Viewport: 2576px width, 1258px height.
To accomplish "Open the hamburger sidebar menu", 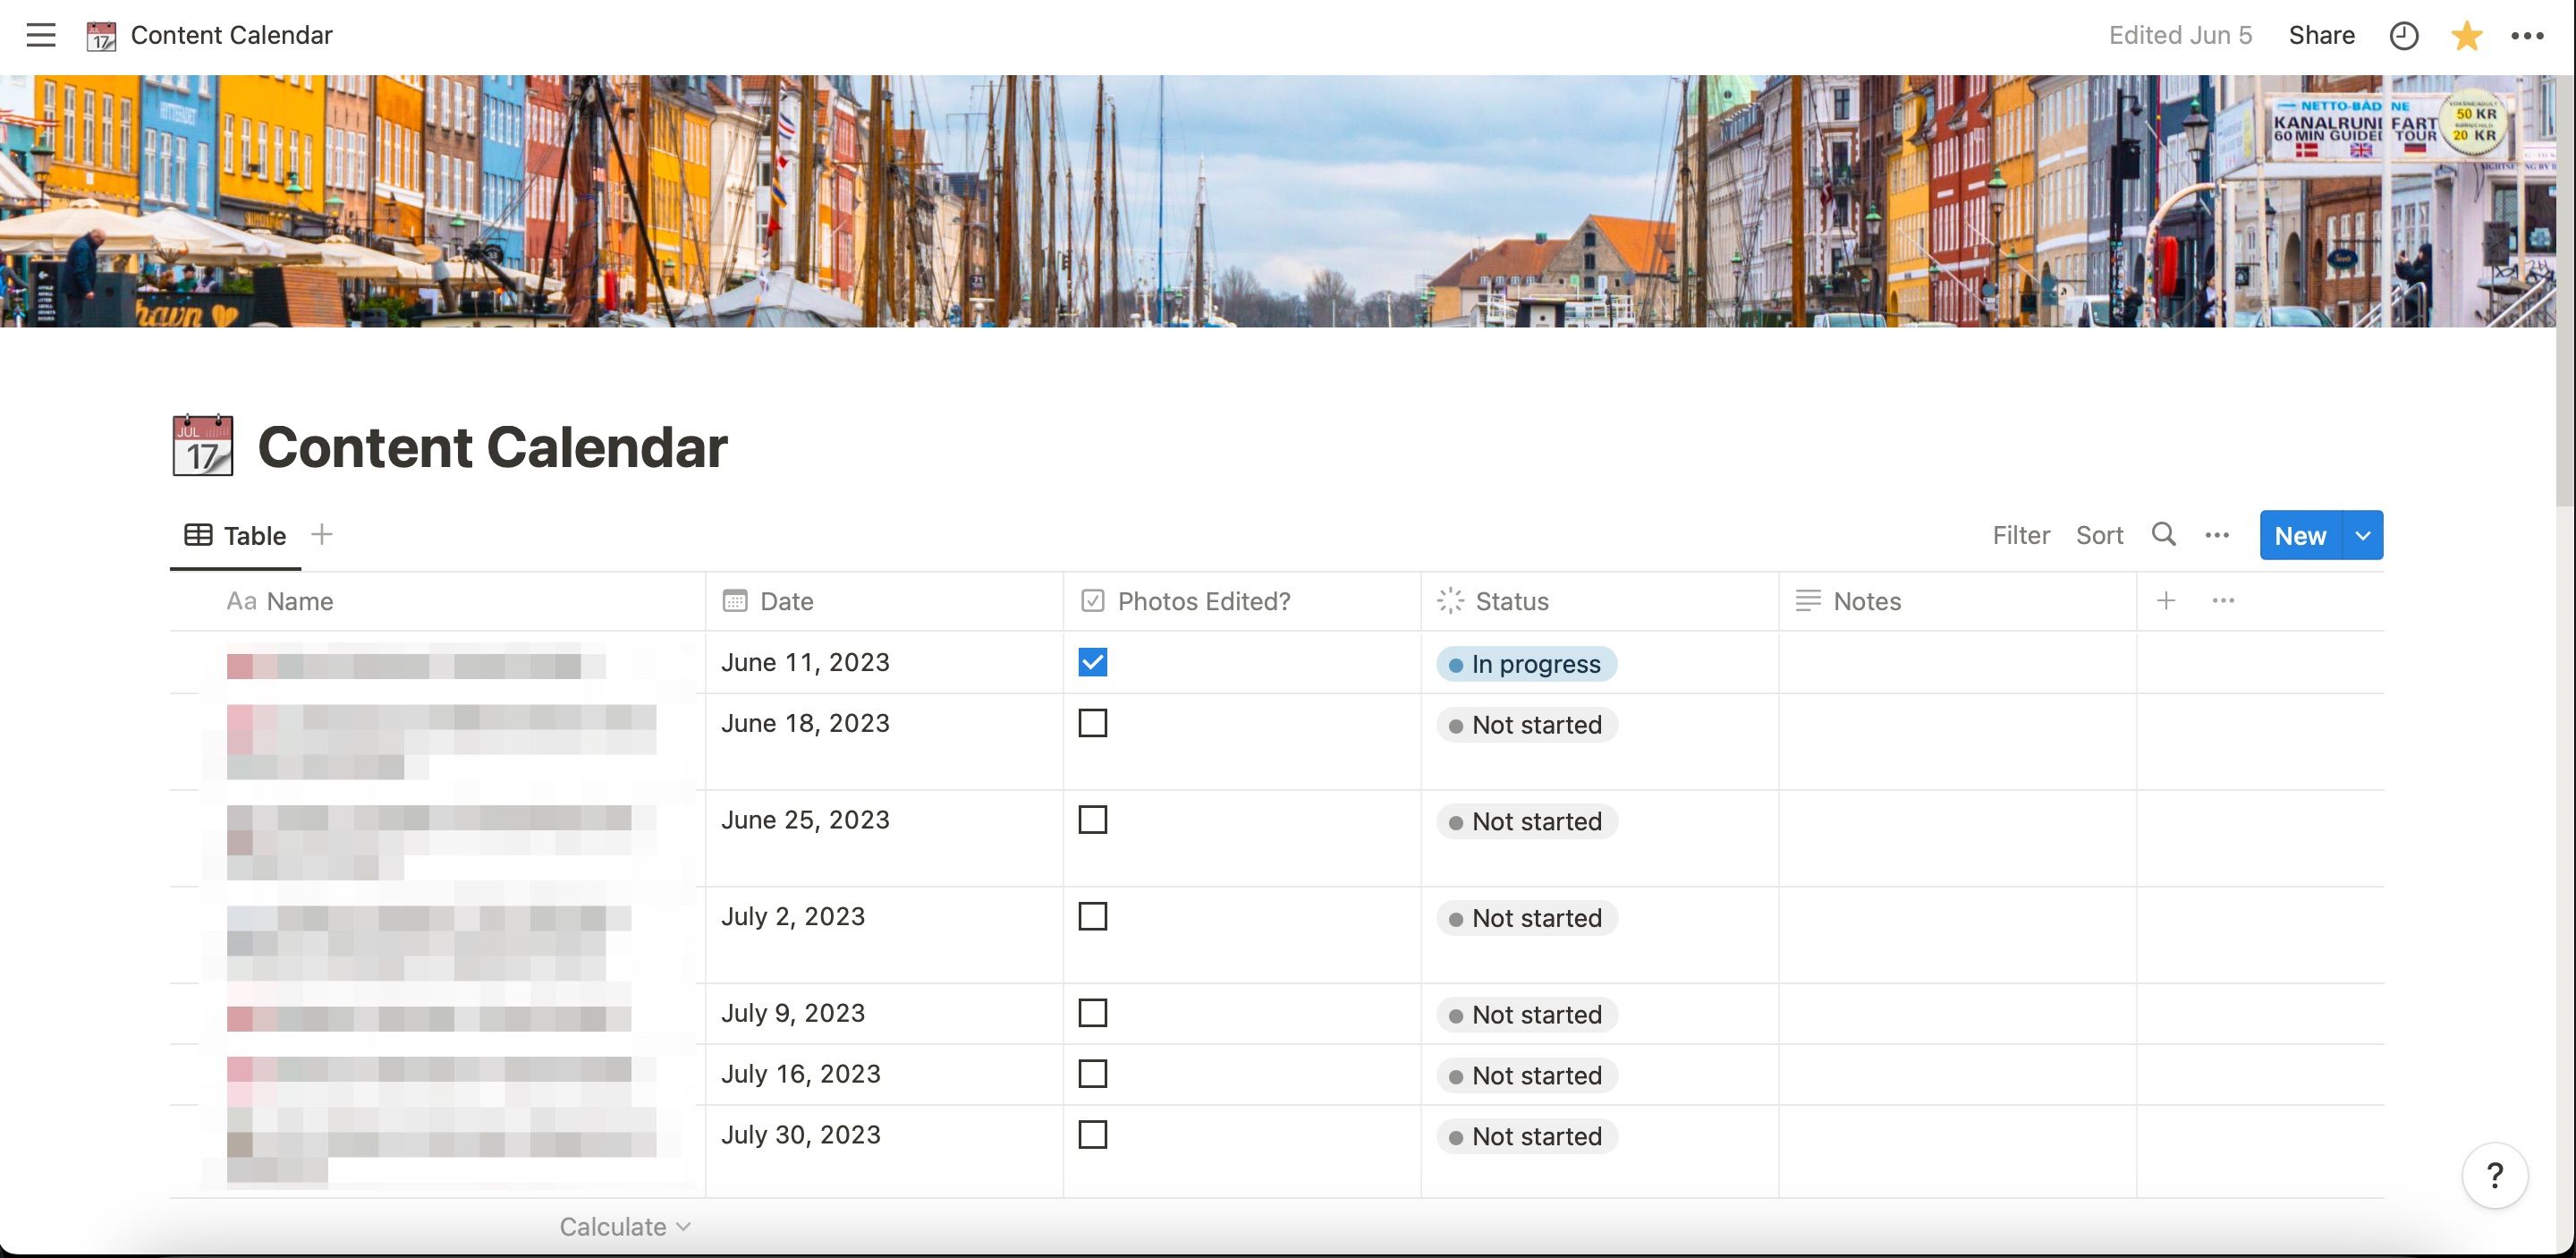I will [41, 35].
